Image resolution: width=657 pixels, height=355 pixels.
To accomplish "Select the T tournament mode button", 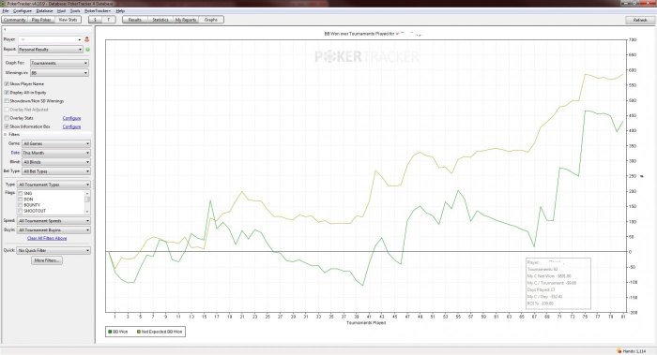I will click(109, 20).
